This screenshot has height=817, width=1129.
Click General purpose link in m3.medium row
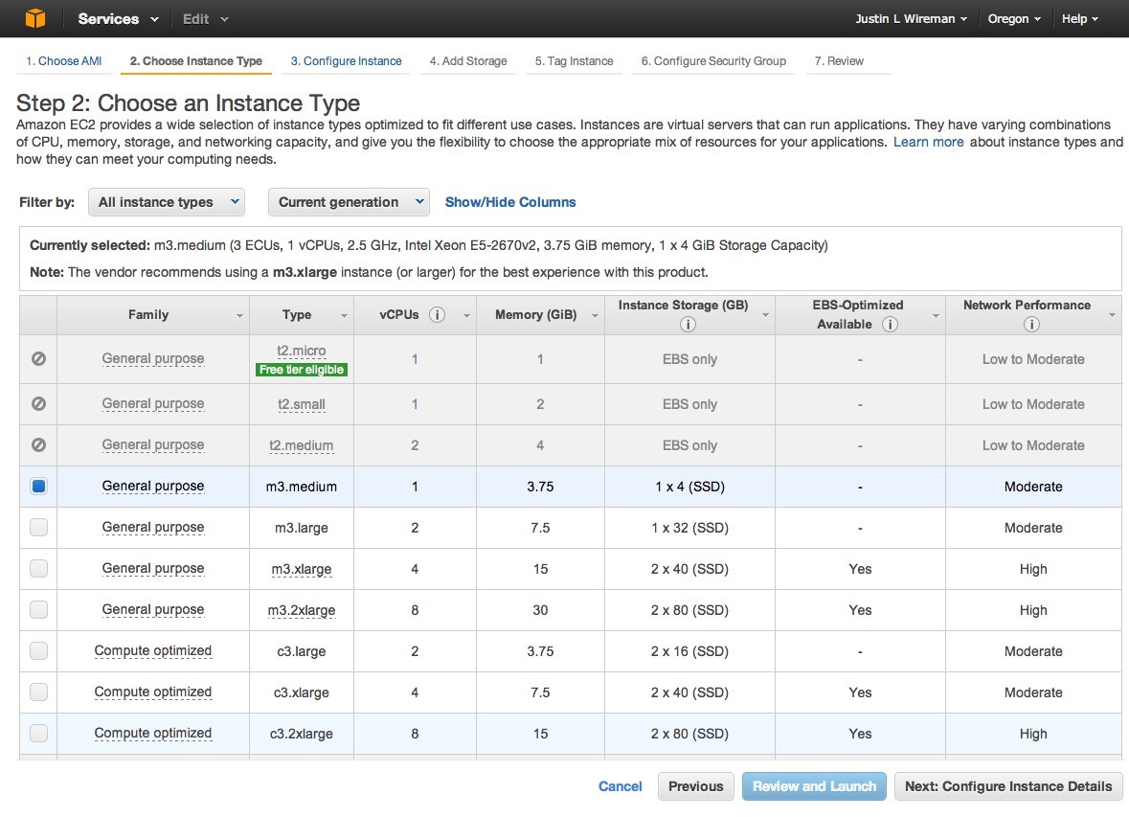tap(152, 487)
